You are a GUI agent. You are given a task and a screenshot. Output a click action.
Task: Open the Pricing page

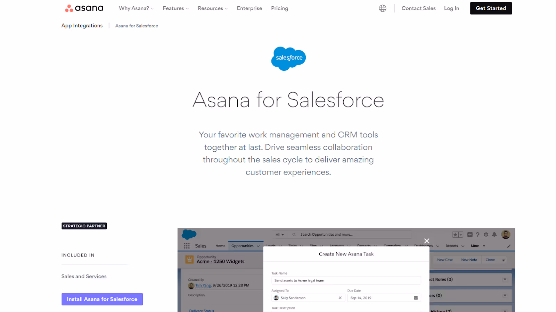(280, 8)
